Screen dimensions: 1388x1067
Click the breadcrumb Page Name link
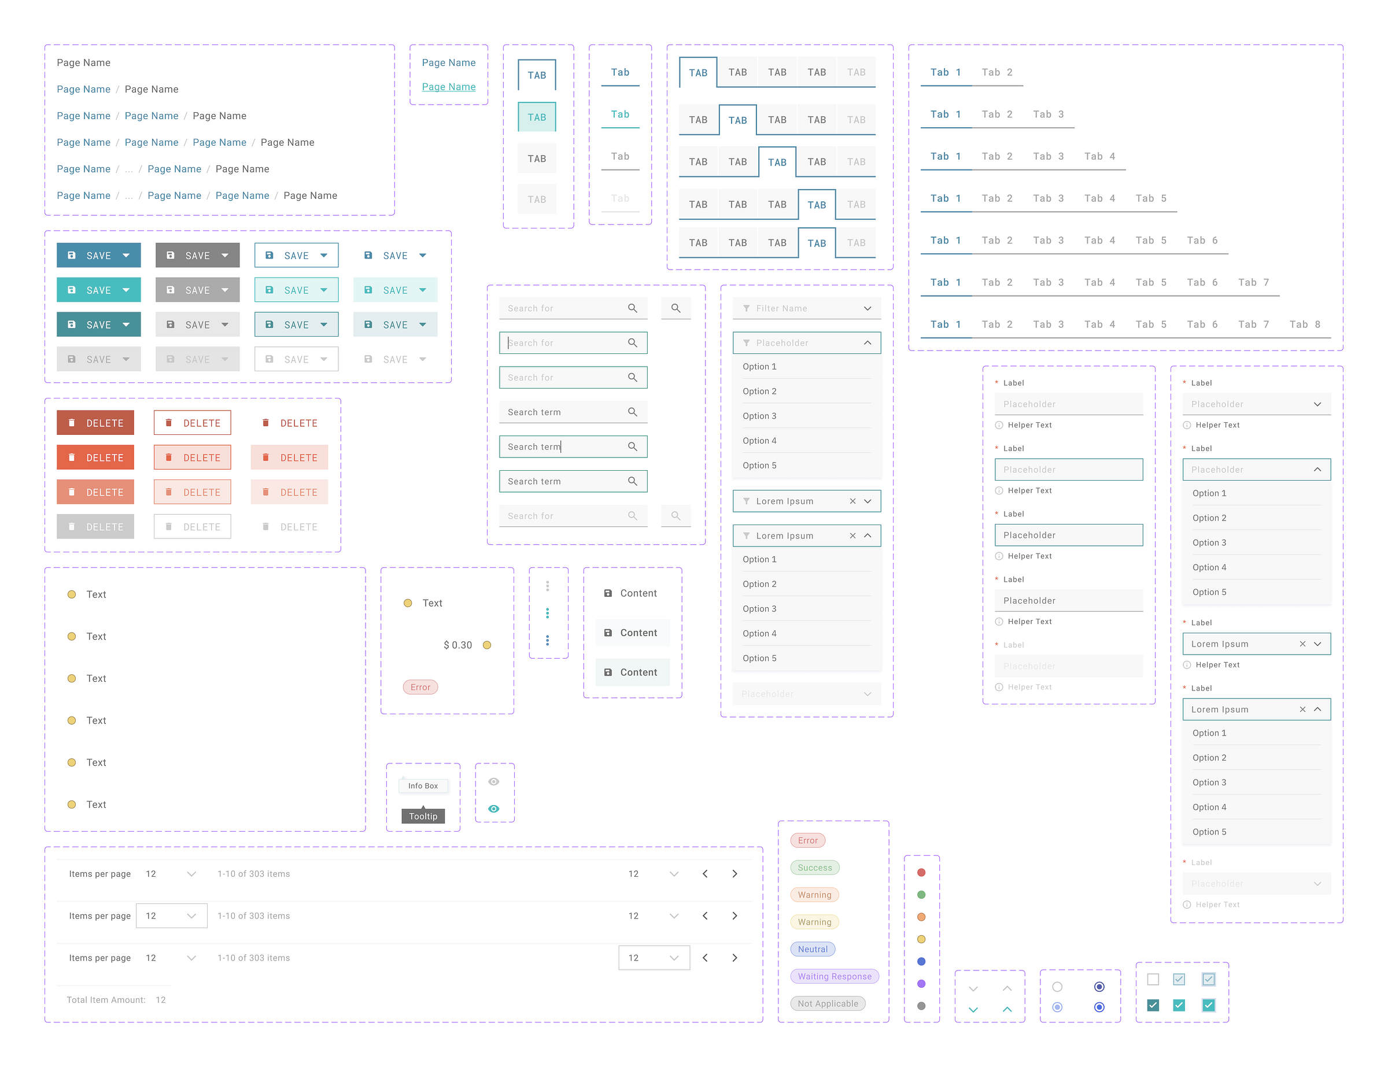83,89
